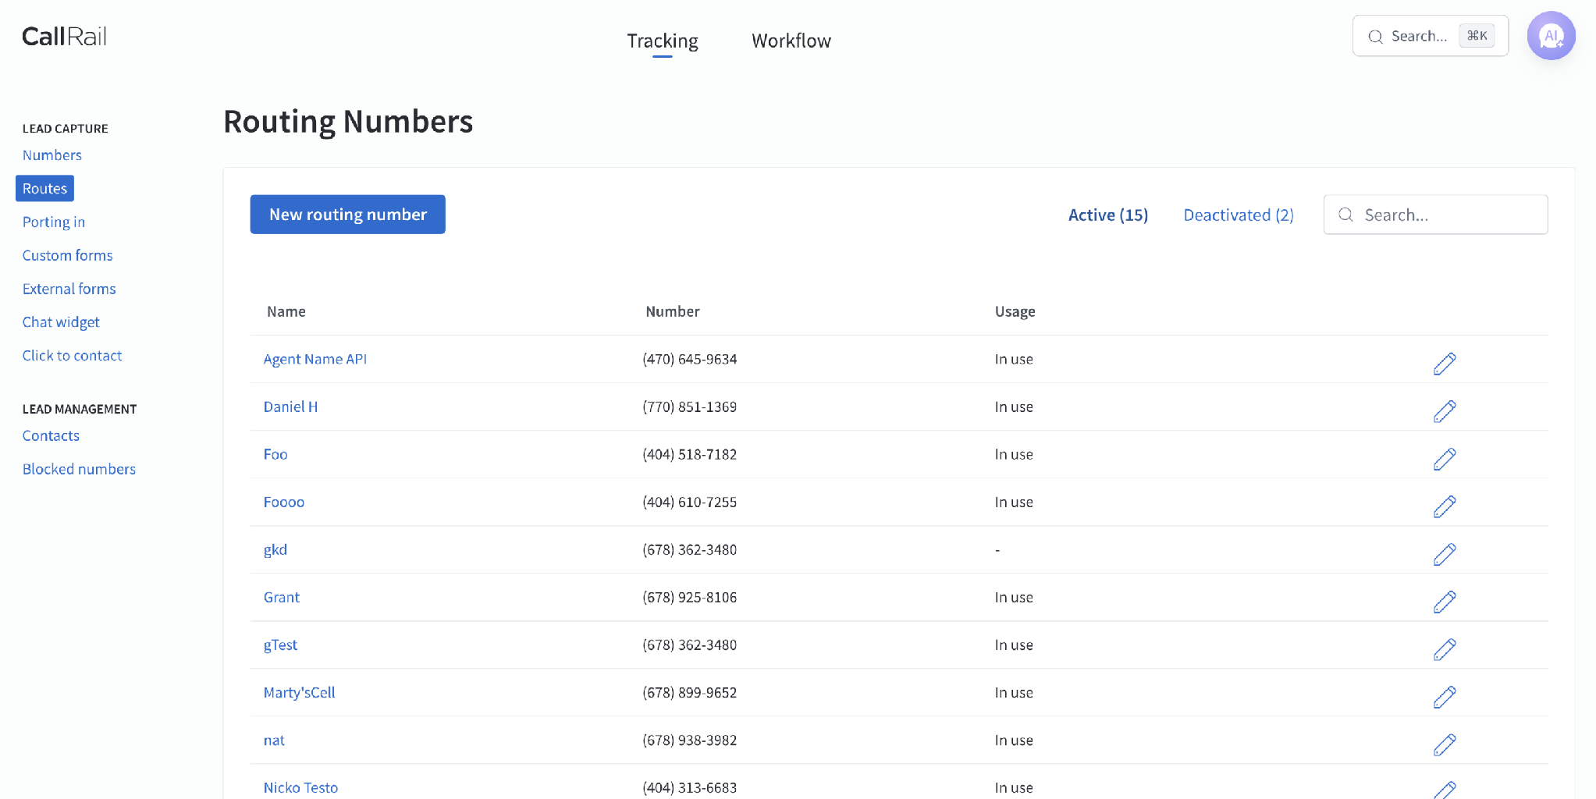Go to Custom forms
The width and height of the screenshot is (1596, 799).
[x=67, y=255]
